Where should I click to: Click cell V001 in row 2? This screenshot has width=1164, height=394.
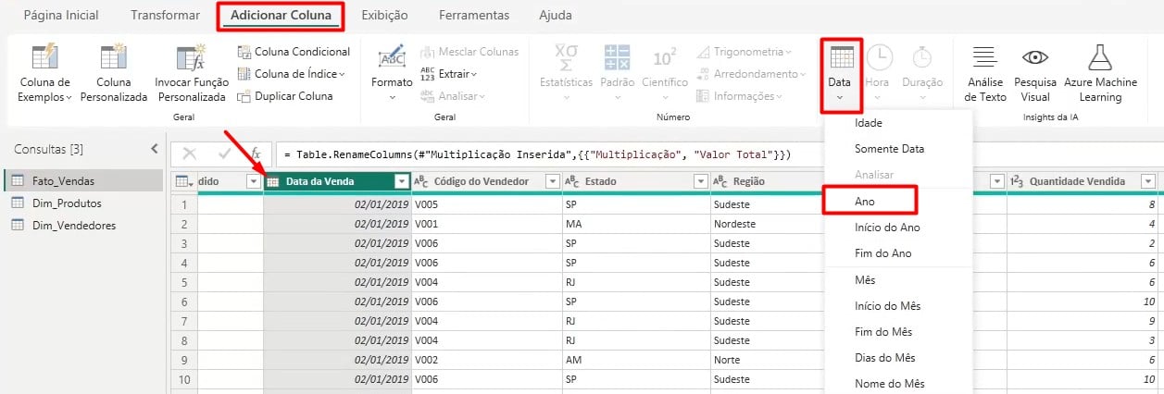[487, 224]
